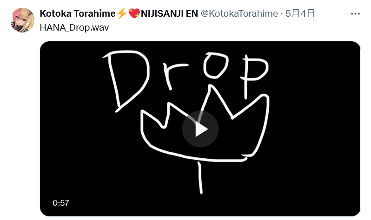Open Kotoka Torahime's profile avatar
The height and width of the screenshot is (220, 371).
pos(23,20)
